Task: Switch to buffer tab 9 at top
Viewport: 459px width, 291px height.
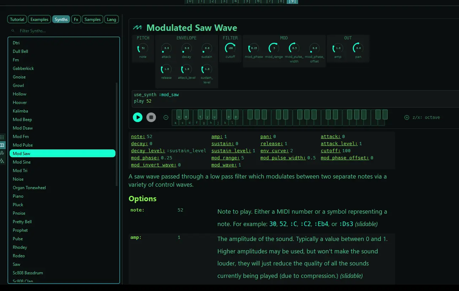Action: point(292,1)
